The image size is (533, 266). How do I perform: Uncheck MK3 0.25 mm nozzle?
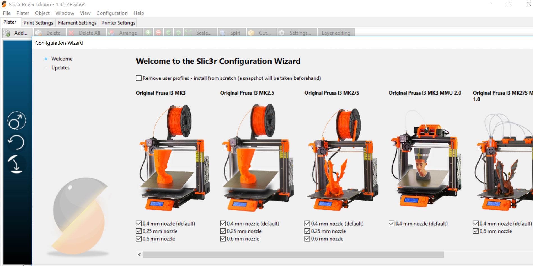click(139, 231)
